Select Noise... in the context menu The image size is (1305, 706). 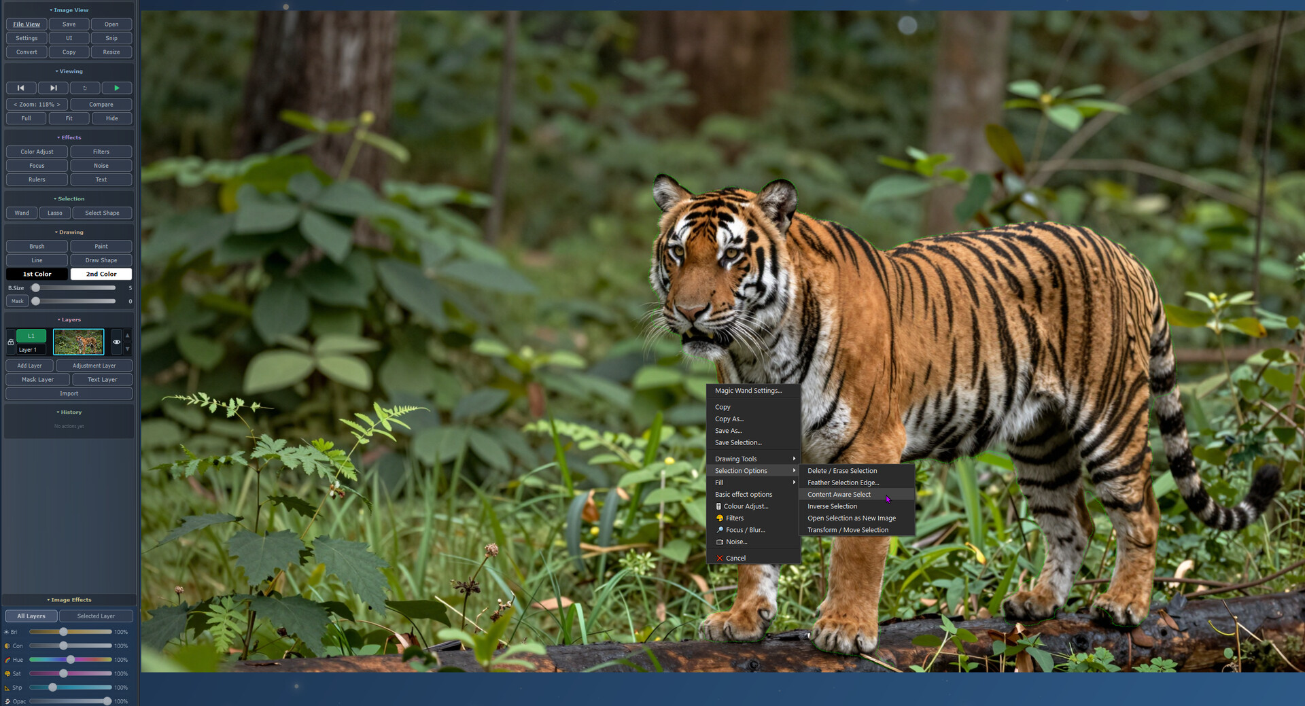753,542
